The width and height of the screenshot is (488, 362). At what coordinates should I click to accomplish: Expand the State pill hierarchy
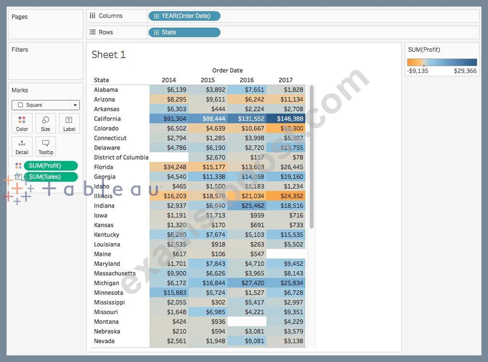156,32
